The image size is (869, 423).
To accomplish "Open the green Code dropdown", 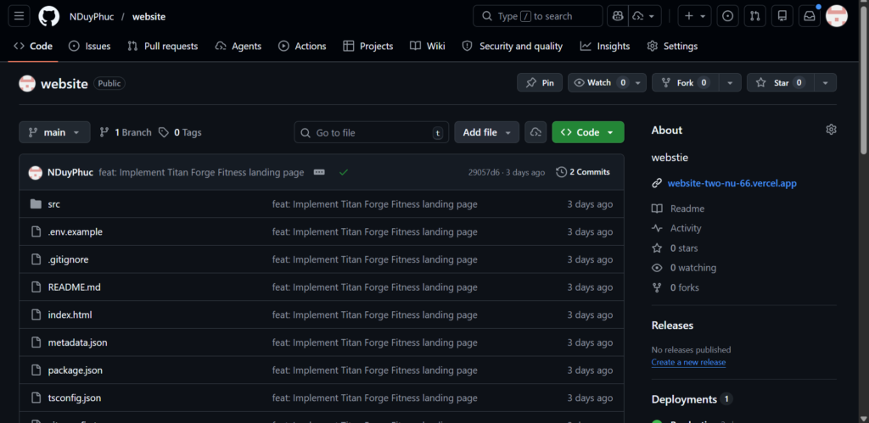I will tap(587, 132).
